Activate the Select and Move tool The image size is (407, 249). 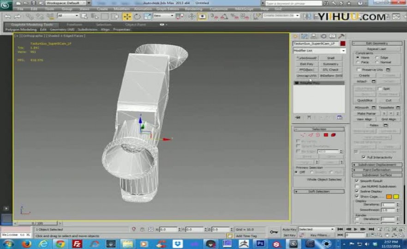coord(127,17)
